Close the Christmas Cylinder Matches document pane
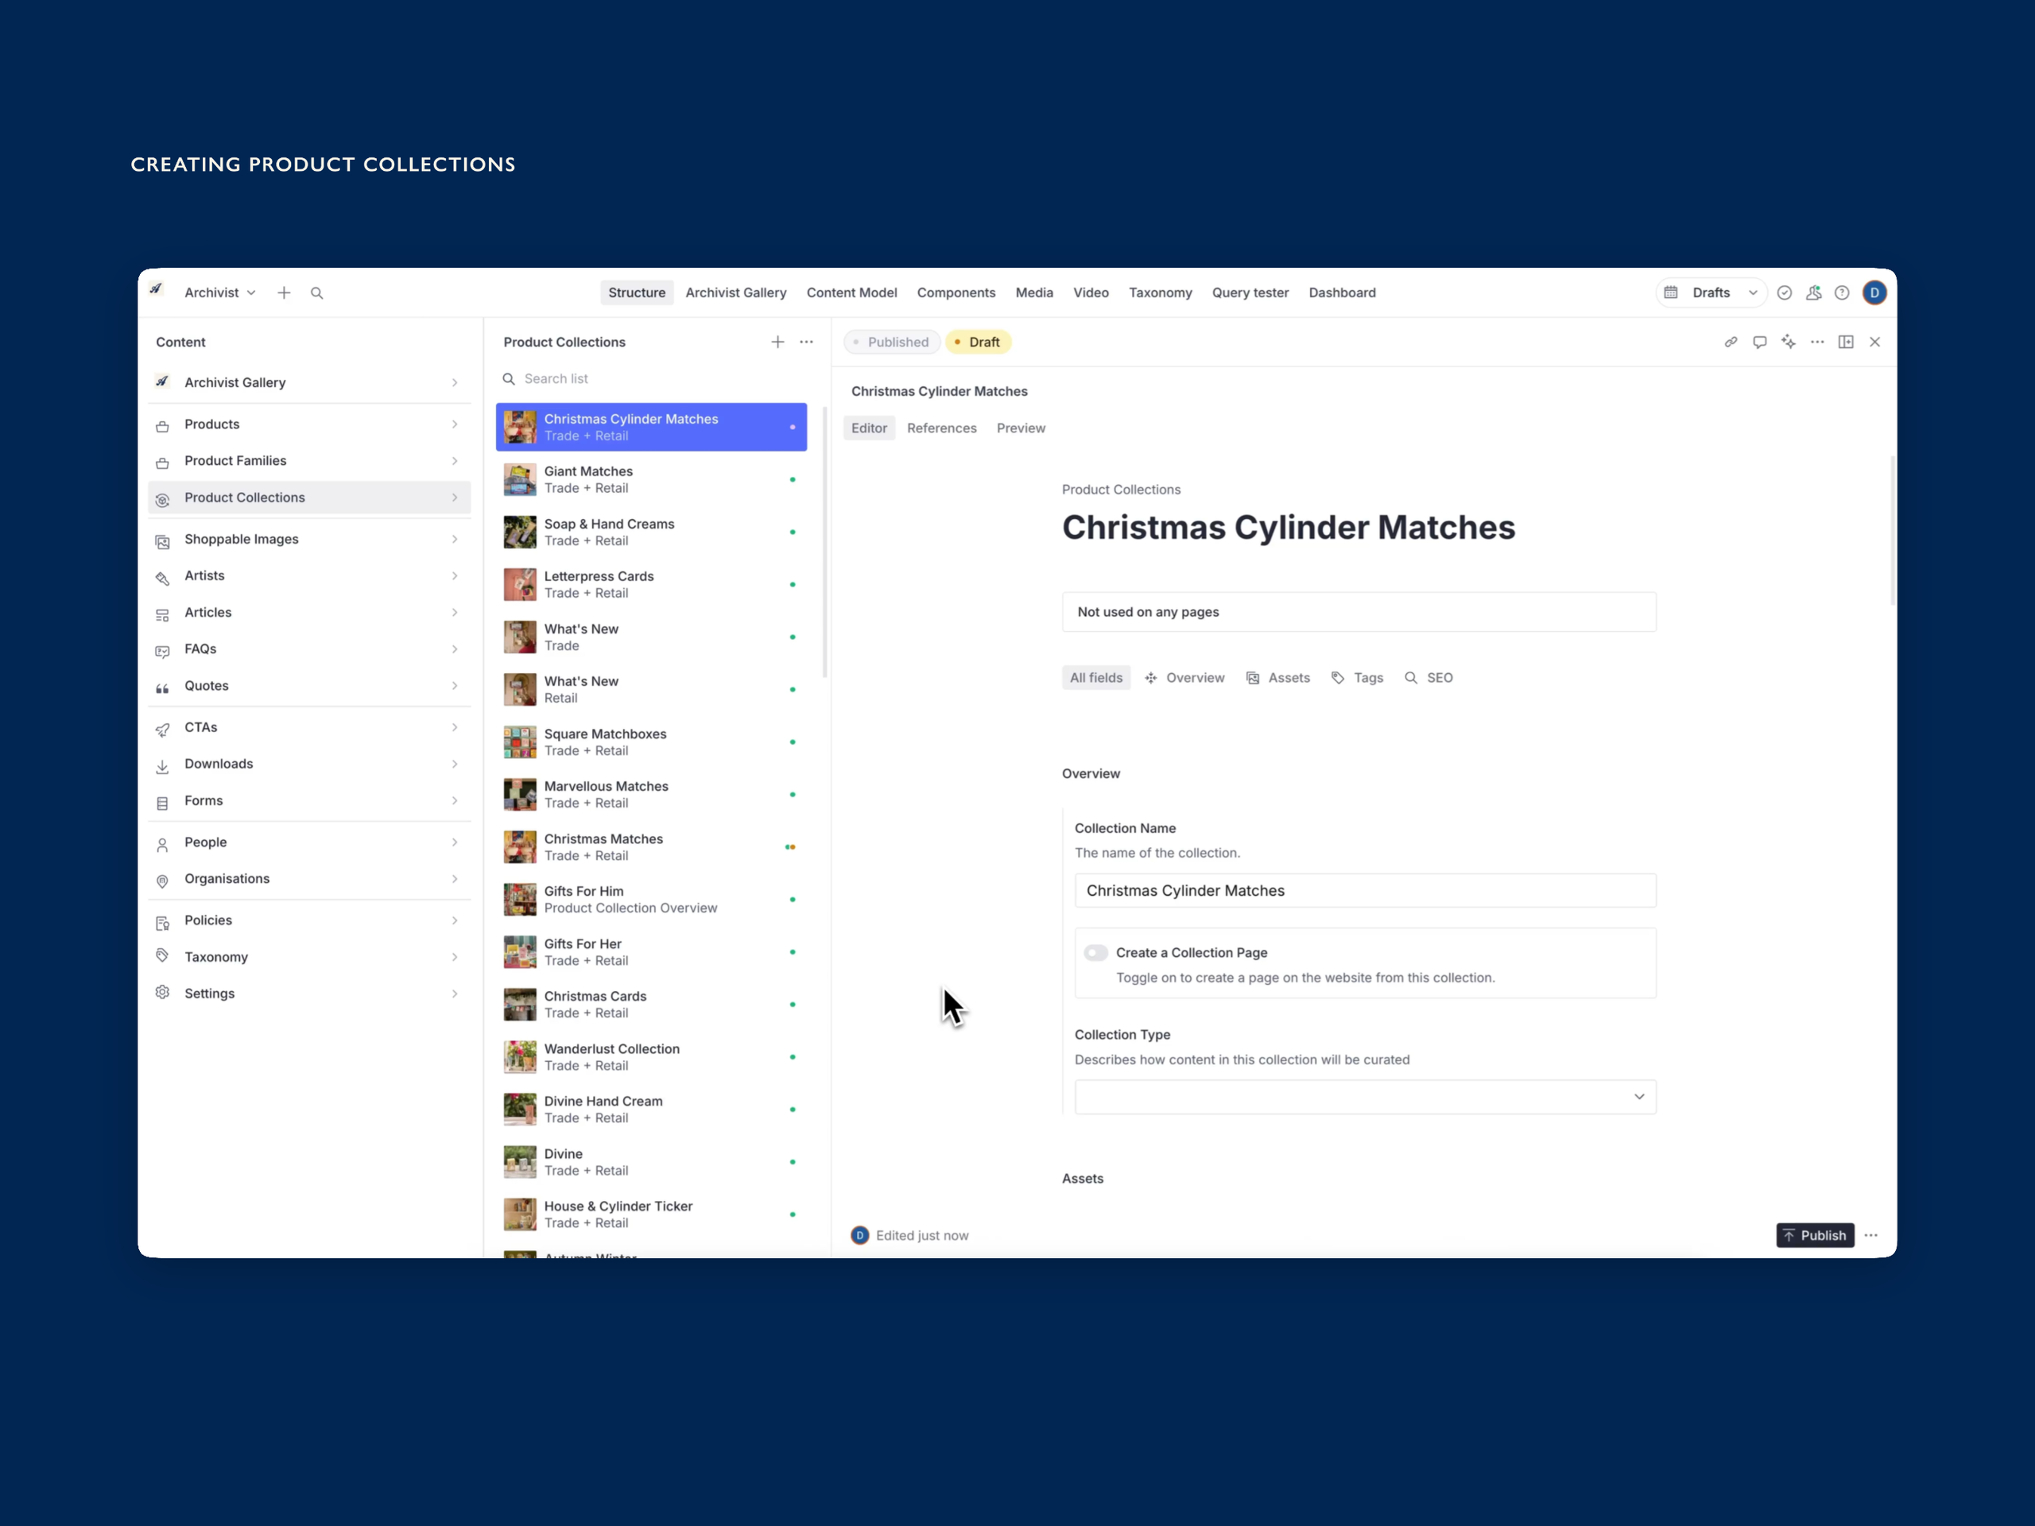Screen dimensions: 2035x1526 [x=1875, y=343]
